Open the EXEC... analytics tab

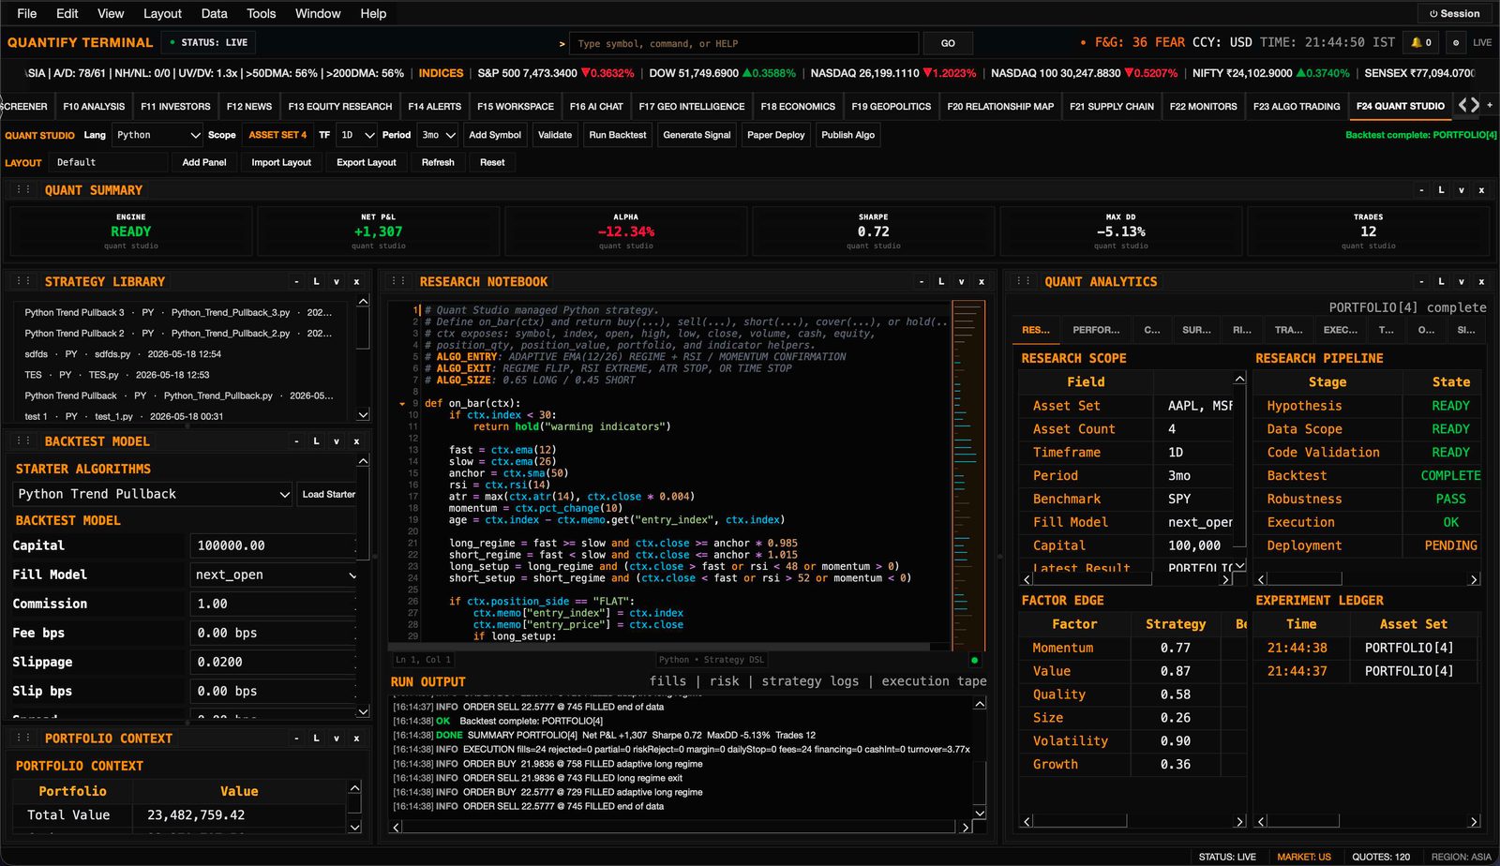coord(1341,330)
